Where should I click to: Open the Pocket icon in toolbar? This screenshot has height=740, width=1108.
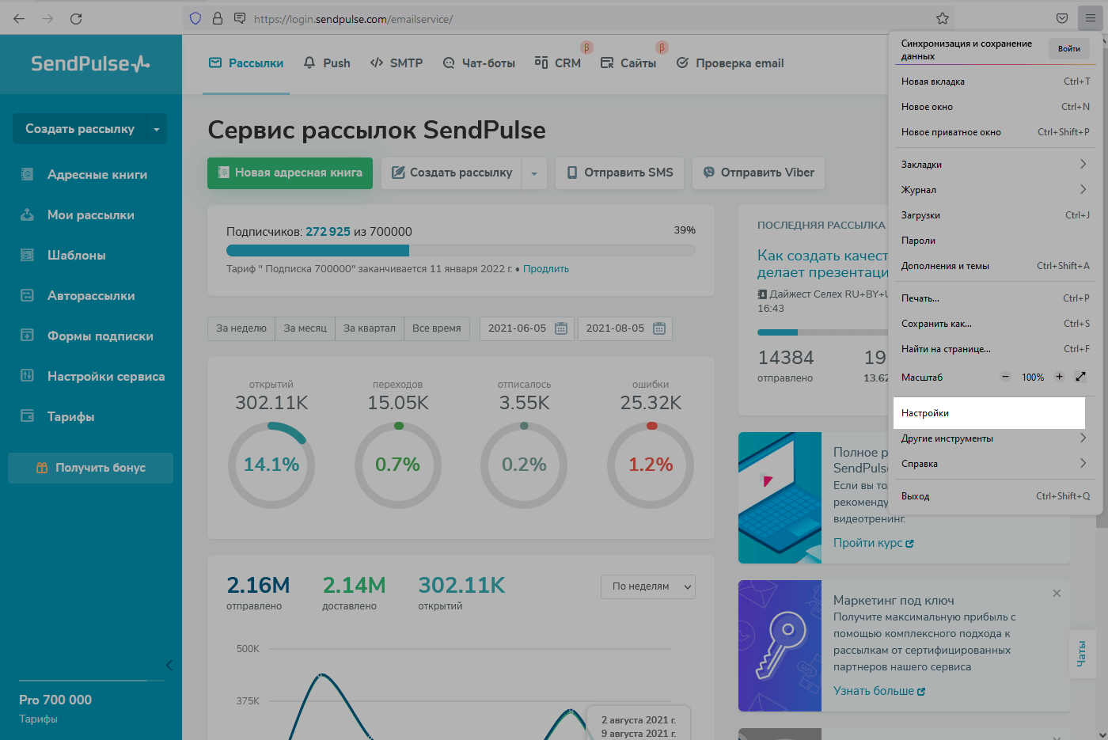pyautogui.click(x=1062, y=18)
